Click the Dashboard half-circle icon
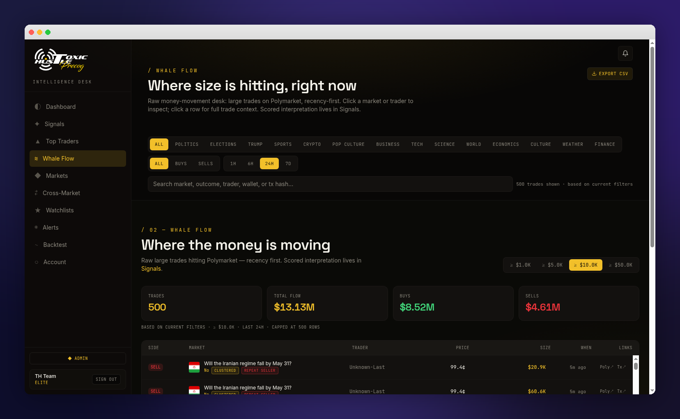Image resolution: width=680 pixels, height=419 pixels. (38, 107)
